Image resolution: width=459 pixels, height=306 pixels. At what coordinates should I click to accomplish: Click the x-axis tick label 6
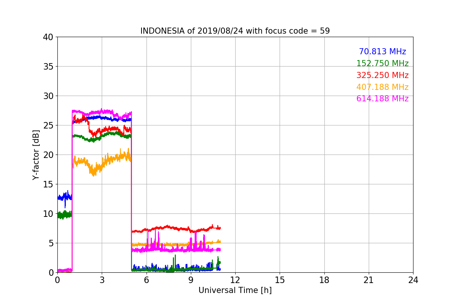[x=146, y=280]
